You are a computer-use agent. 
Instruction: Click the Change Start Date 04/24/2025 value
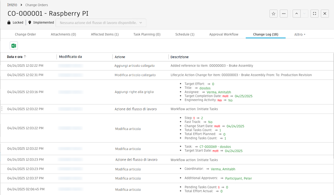[x=235, y=126]
